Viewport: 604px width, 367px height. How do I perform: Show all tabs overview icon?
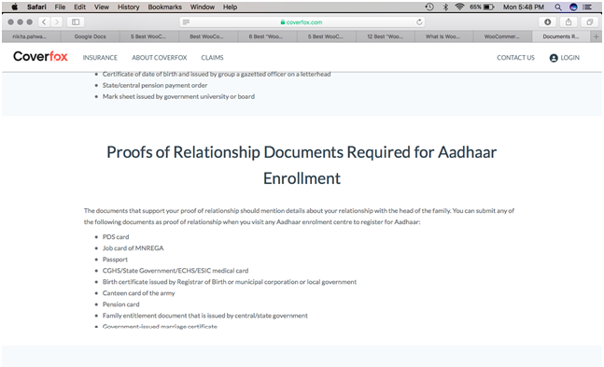589,22
